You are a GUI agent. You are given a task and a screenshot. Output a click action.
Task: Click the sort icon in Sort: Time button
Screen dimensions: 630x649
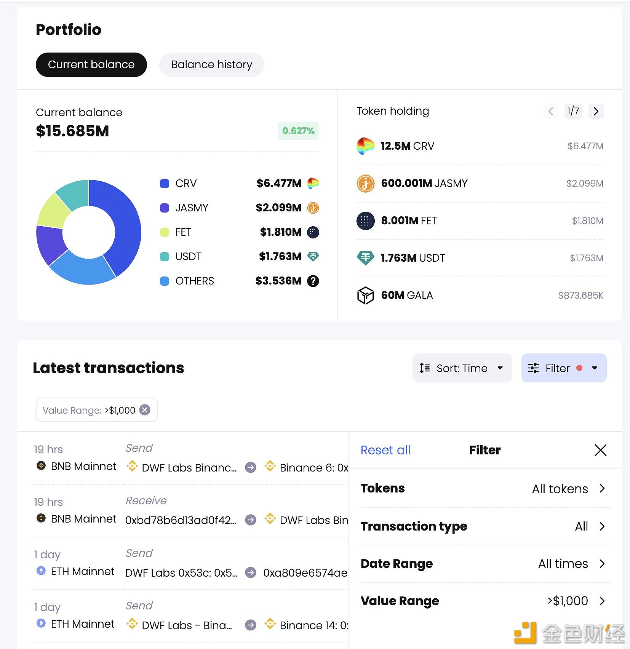[x=425, y=368]
